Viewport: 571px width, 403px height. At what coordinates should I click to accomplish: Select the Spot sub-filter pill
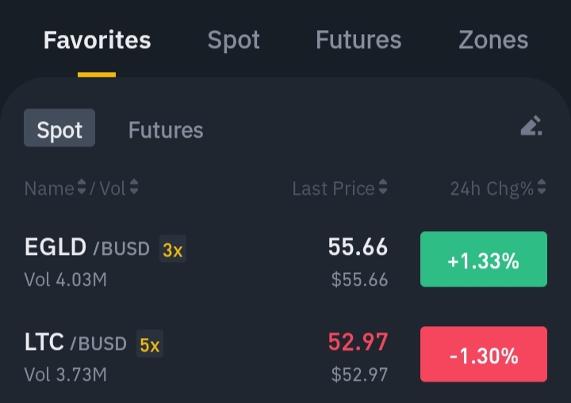(x=59, y=128)
